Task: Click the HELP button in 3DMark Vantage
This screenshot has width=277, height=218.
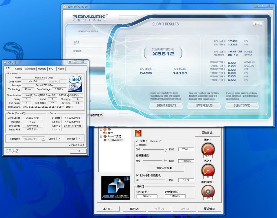Action: coord(258,24)
